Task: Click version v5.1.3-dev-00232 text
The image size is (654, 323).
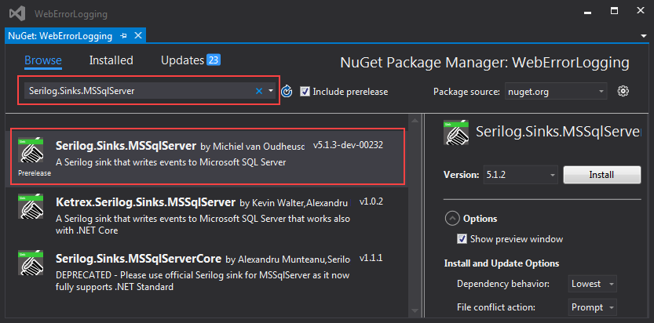Action: click(348, 146)
